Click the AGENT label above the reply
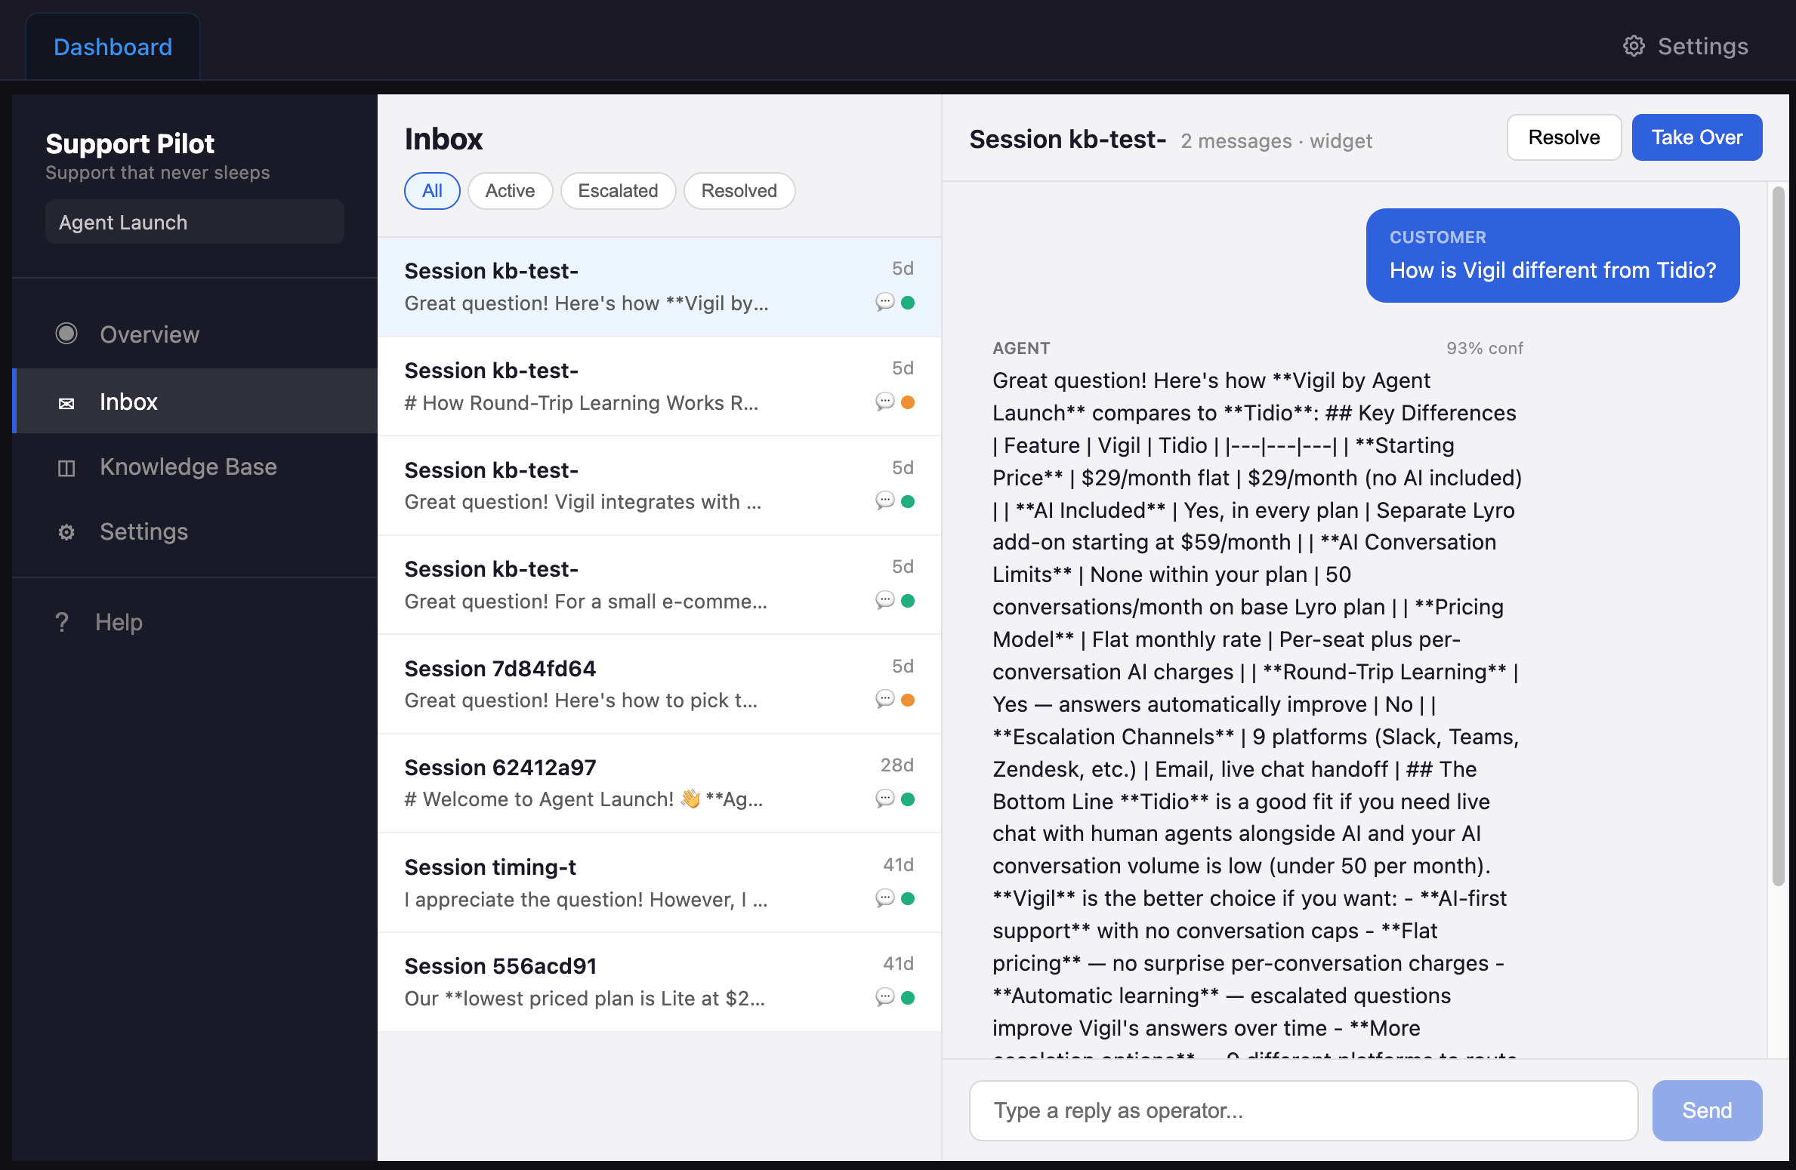 point(1021,348)
